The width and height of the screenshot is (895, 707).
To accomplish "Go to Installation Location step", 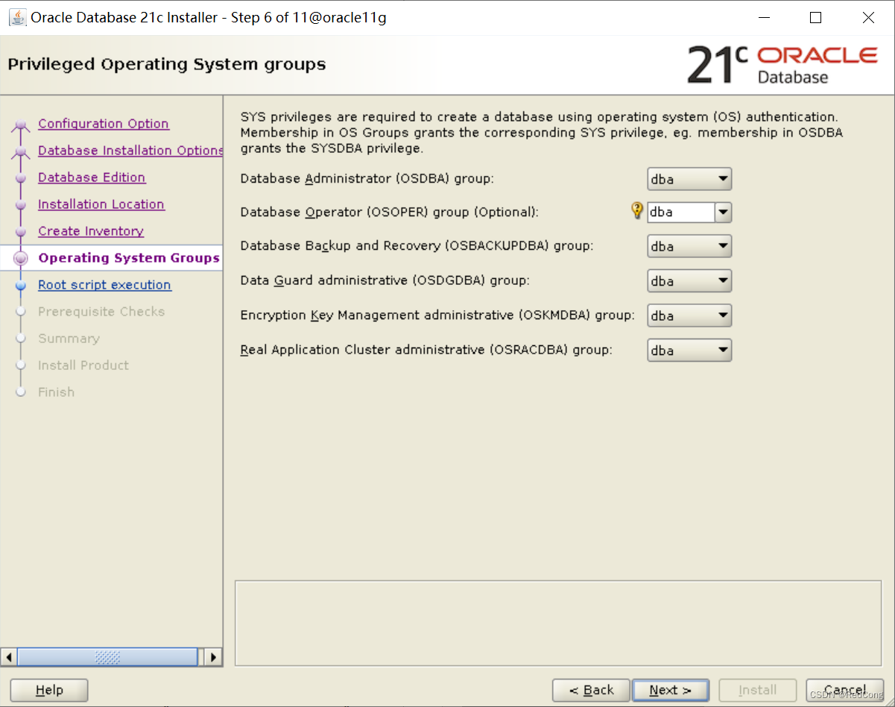I will (101, 204).
